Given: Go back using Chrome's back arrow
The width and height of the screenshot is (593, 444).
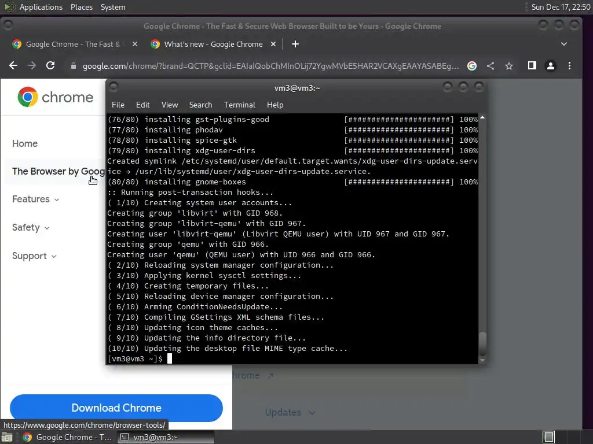Looking at the screenshot, I should (13, 66).
